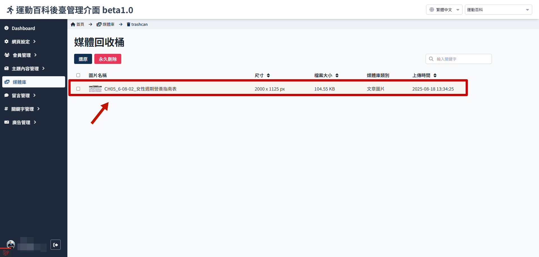The height and width of the screenshot is (257, 539).
Task: Click the 圖片名稱 column header
Action: 98,75
